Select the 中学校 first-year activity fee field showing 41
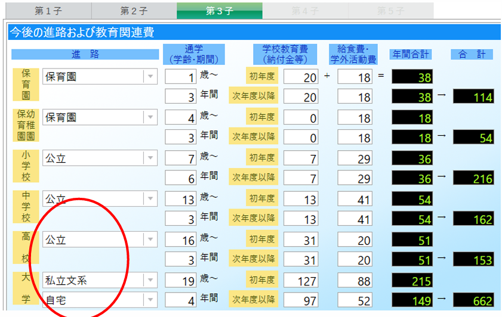This screenshot has width=502, height=317. pos(356,199)
